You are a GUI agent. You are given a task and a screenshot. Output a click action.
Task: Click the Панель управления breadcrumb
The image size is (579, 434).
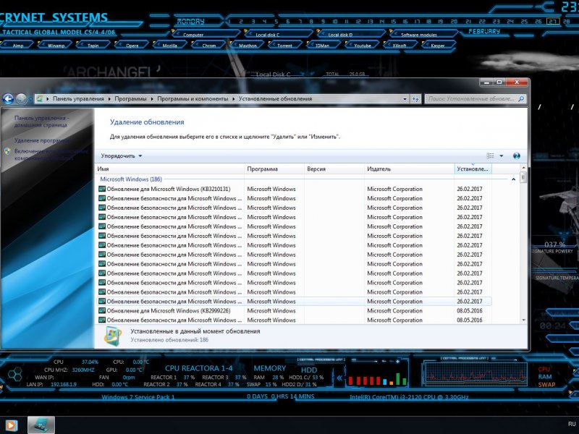(78, 99)
